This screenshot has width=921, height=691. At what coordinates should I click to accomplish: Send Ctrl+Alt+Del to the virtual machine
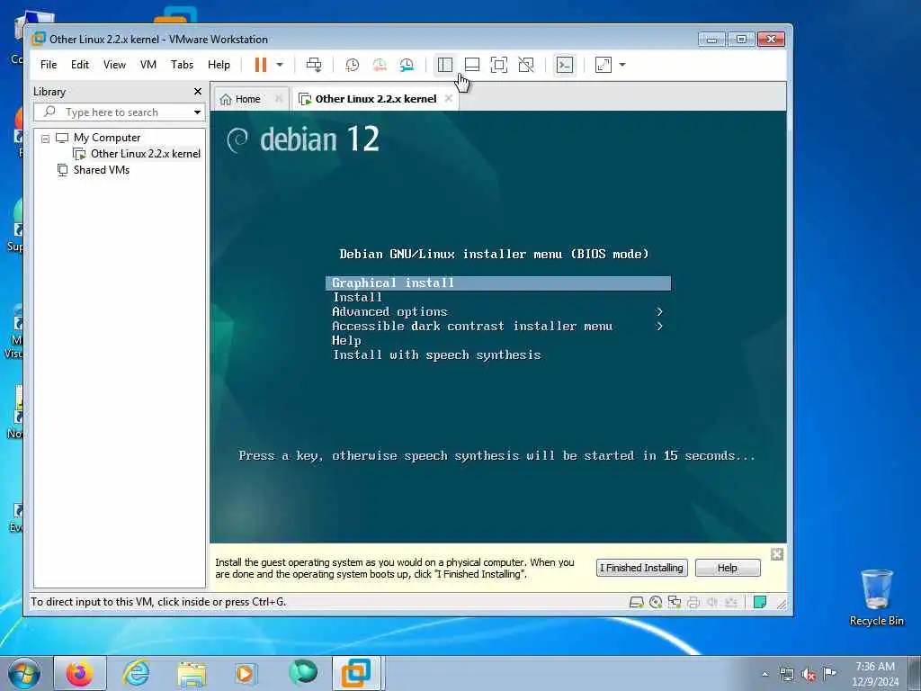[314, 65]
